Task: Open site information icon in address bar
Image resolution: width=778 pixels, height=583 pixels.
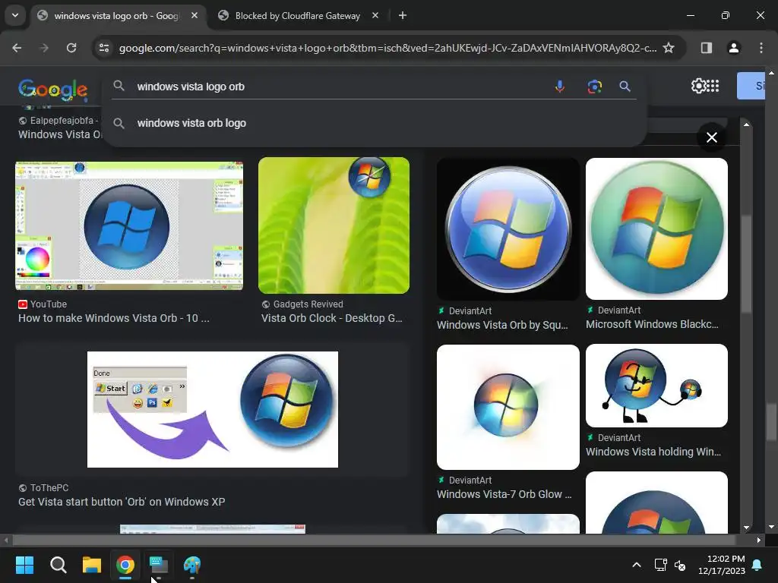Action: click(x=104, y=48)
